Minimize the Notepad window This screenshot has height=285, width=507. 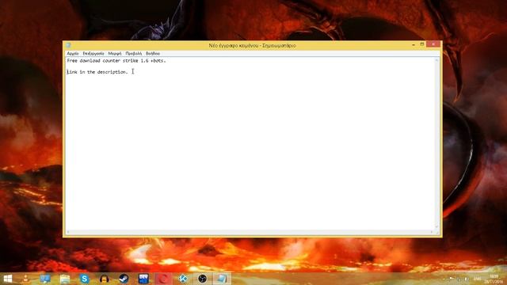pos(414,44)
